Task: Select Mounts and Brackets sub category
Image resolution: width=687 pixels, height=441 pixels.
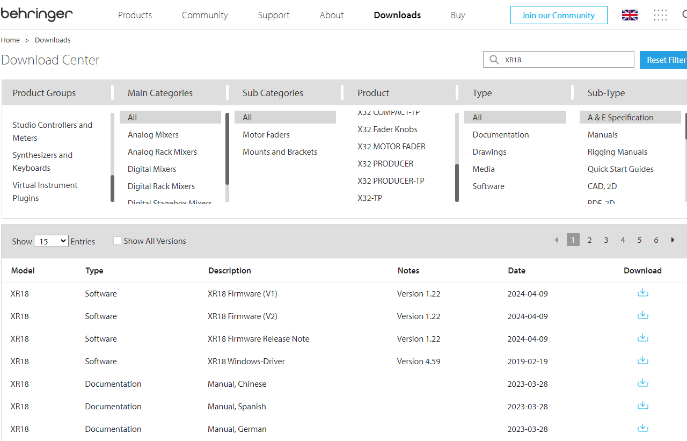Action: click(x=280, y=152)
